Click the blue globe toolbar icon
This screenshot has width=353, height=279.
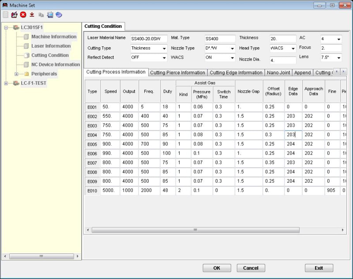(x=59, y=15)
